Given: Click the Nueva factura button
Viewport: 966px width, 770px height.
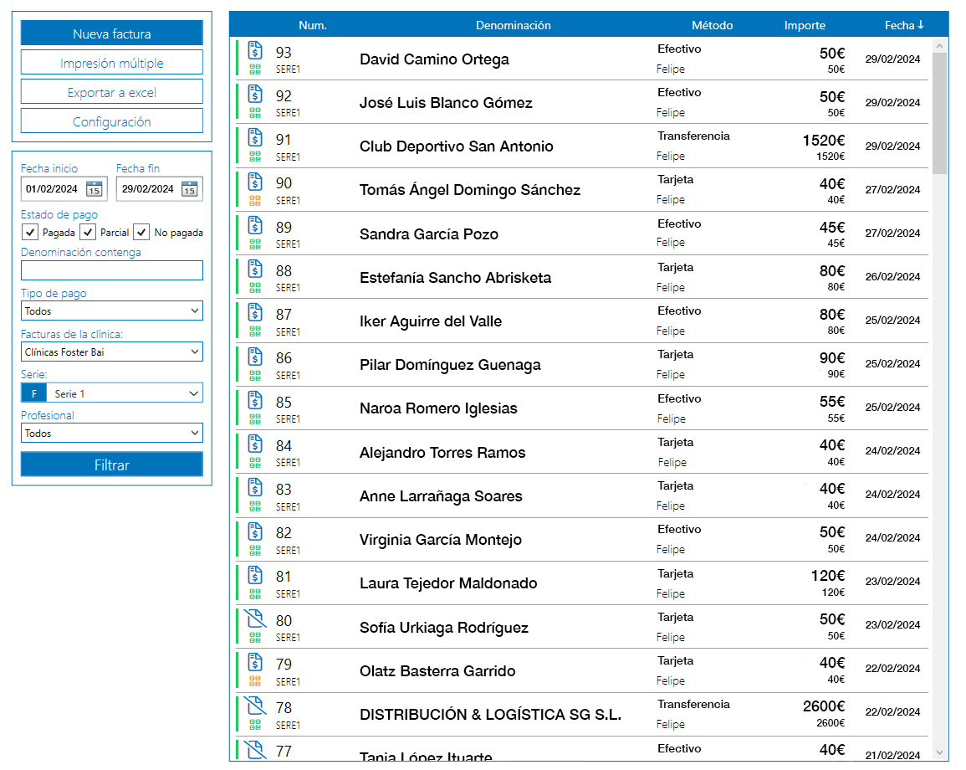Looking at the screenshot, I should (111, 33).
